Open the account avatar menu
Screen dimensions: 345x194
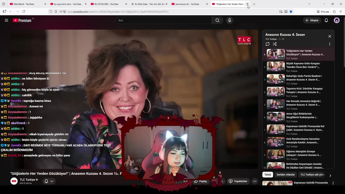pyautogui.click(x=337, y=20)
